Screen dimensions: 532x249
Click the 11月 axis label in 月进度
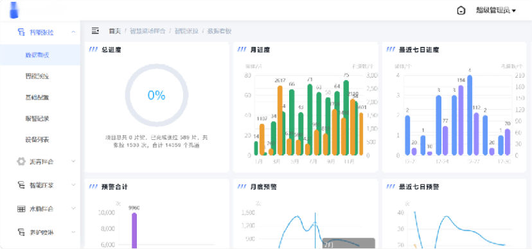(x=349, y=162)
